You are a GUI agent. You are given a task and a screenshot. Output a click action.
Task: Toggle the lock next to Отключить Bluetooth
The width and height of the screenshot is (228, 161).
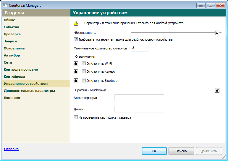(76, 81)
